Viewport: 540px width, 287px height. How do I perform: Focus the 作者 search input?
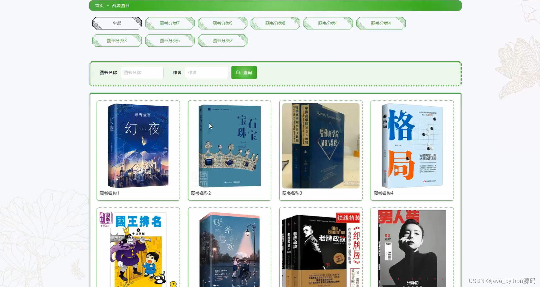point(206,72)
